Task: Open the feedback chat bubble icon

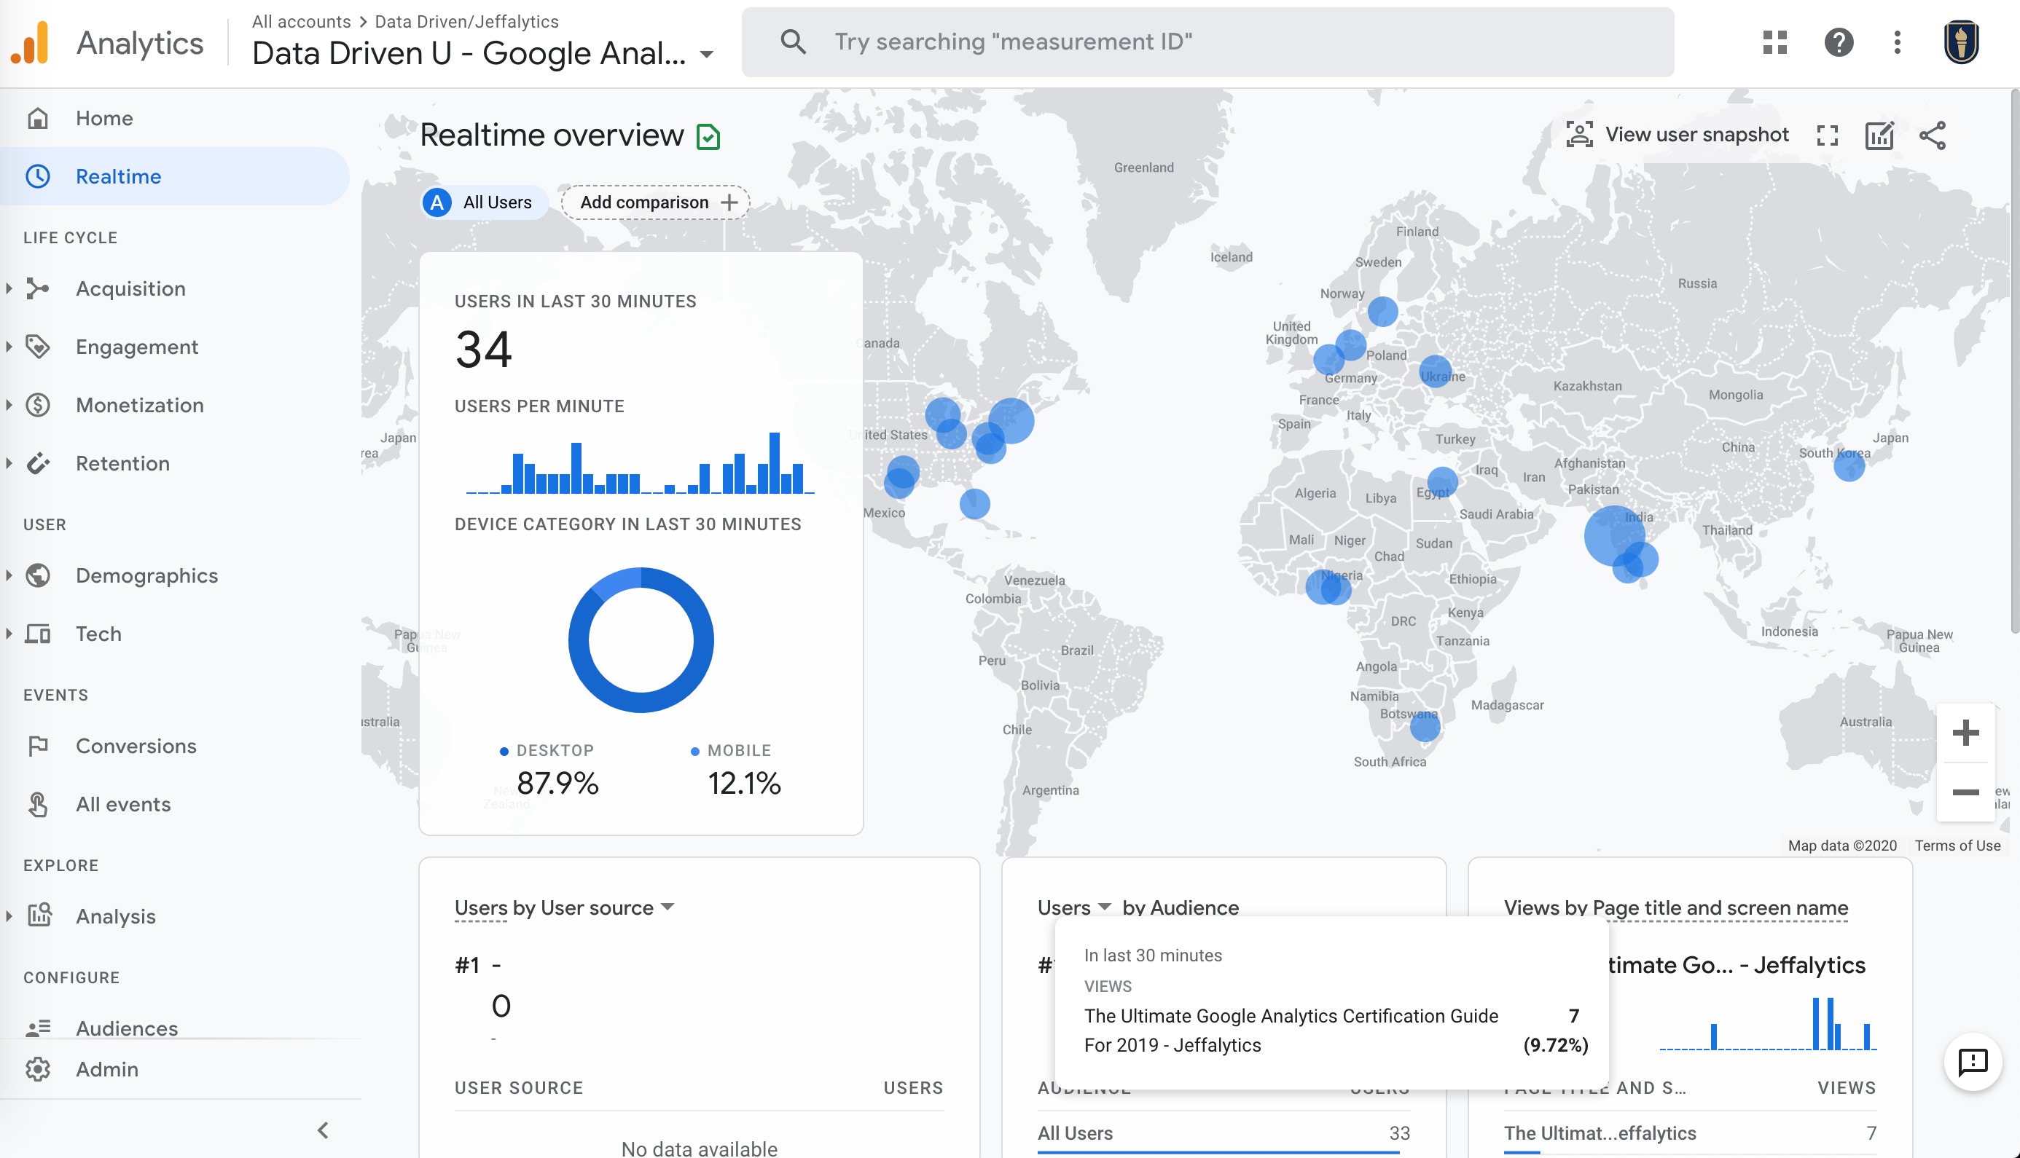Action: pyautogui.click(x=1972, y=1061)
